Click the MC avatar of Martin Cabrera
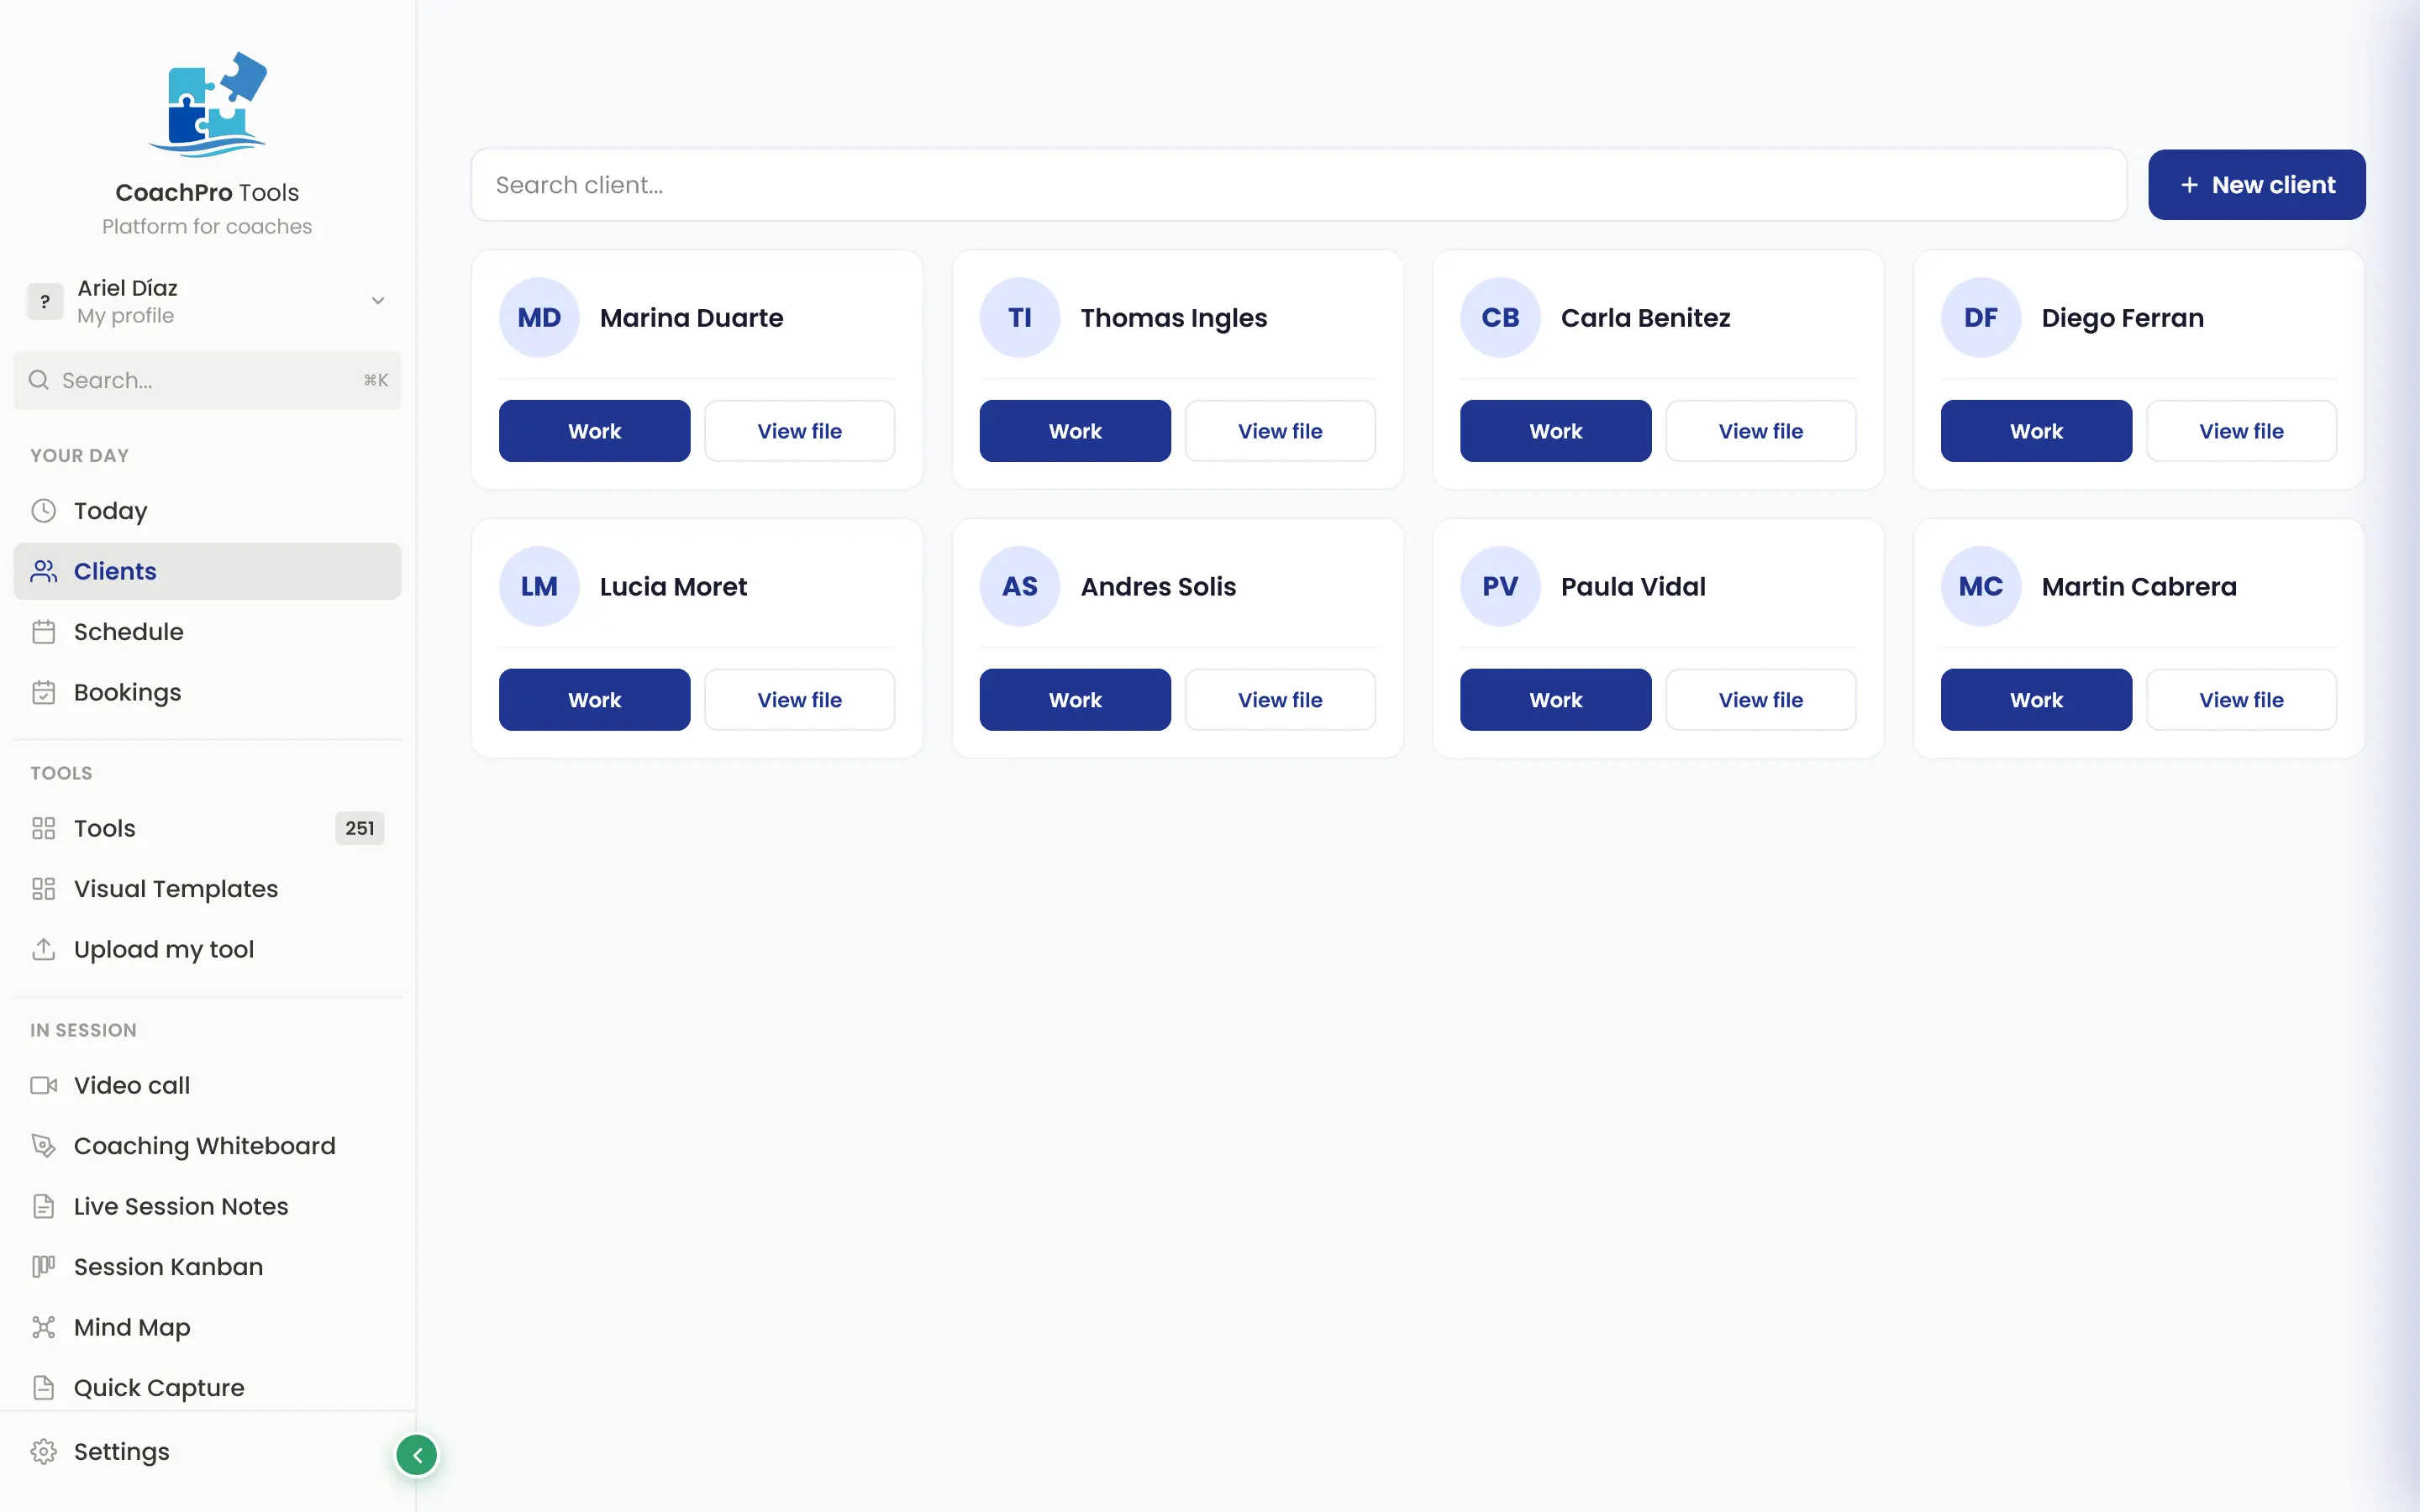Viewport: 2420px width, 1512px height. (1981, 587)
